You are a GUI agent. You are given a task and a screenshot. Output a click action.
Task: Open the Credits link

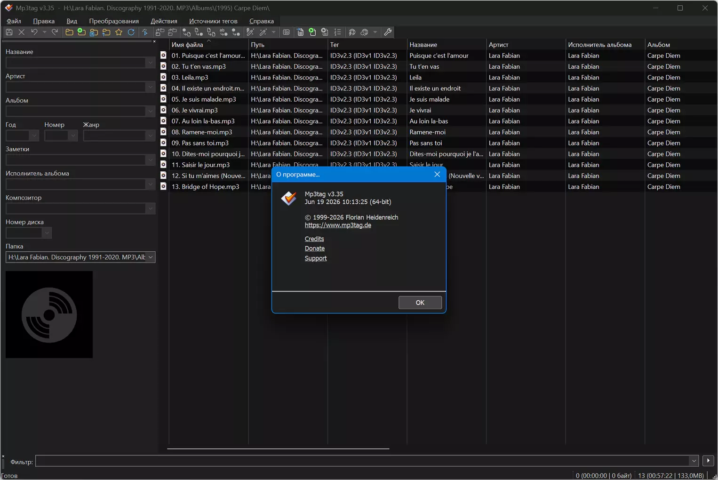pyautogui.click(x=314, y=239)
